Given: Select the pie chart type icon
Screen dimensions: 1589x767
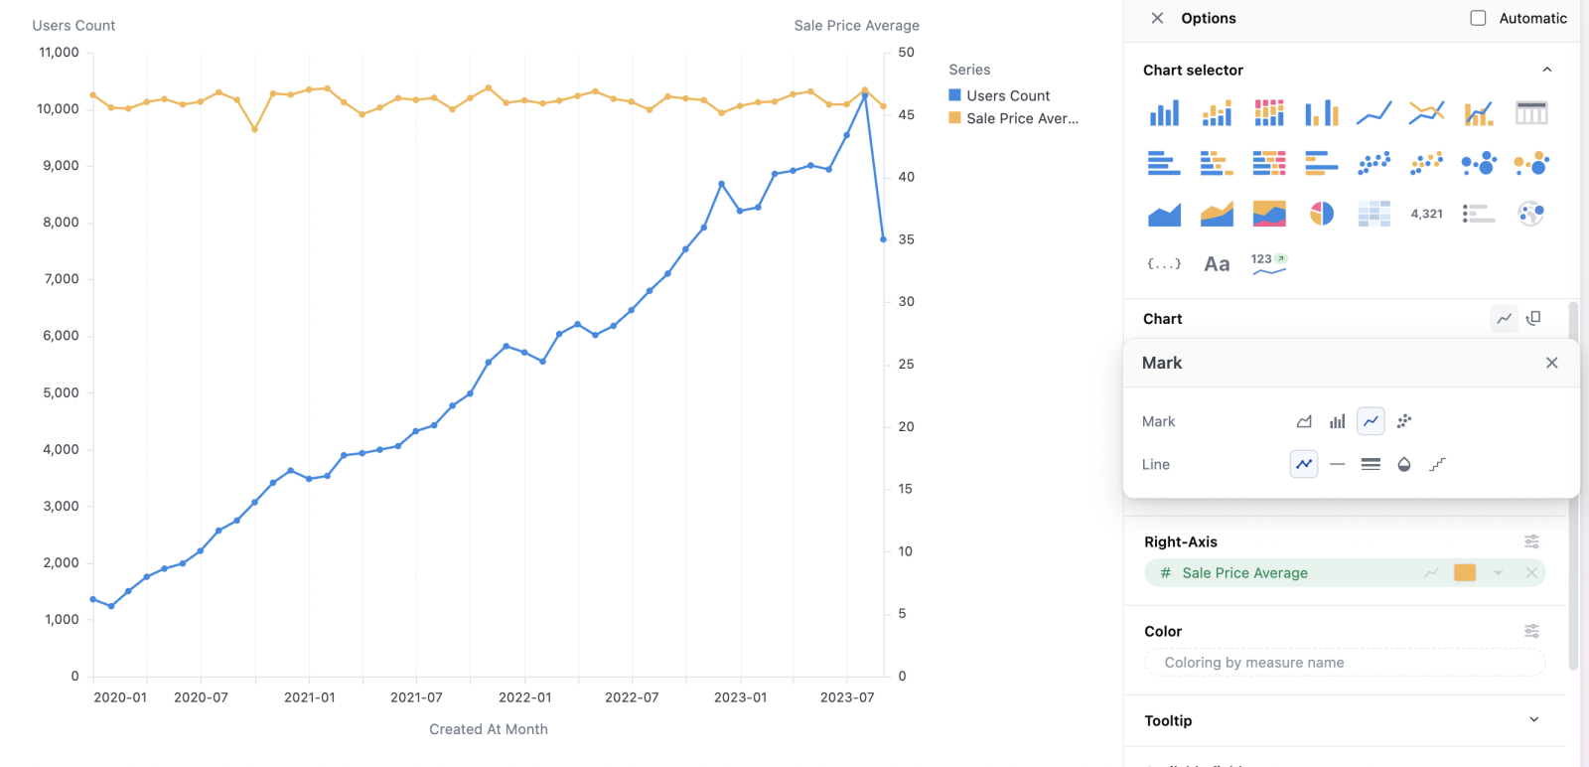Looking at the screenshot, I should (1321, 214).
